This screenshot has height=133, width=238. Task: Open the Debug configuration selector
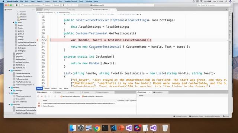(x=46, y=5)
